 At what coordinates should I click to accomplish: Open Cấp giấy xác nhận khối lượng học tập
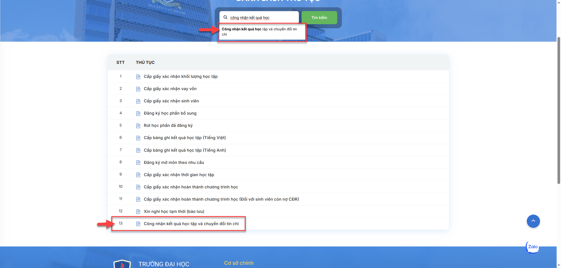[x=181, y=76]
